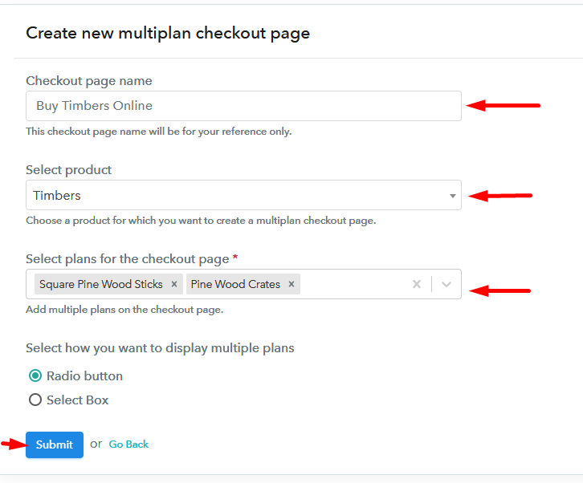Open the Select product dropdown showing Timbers
Viewport: 583px width, 483px height.
click(x=243, y=195)
